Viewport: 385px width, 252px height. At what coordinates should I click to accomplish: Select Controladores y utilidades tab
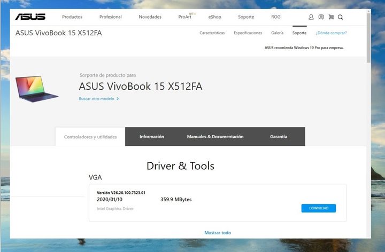pos(90,137)
